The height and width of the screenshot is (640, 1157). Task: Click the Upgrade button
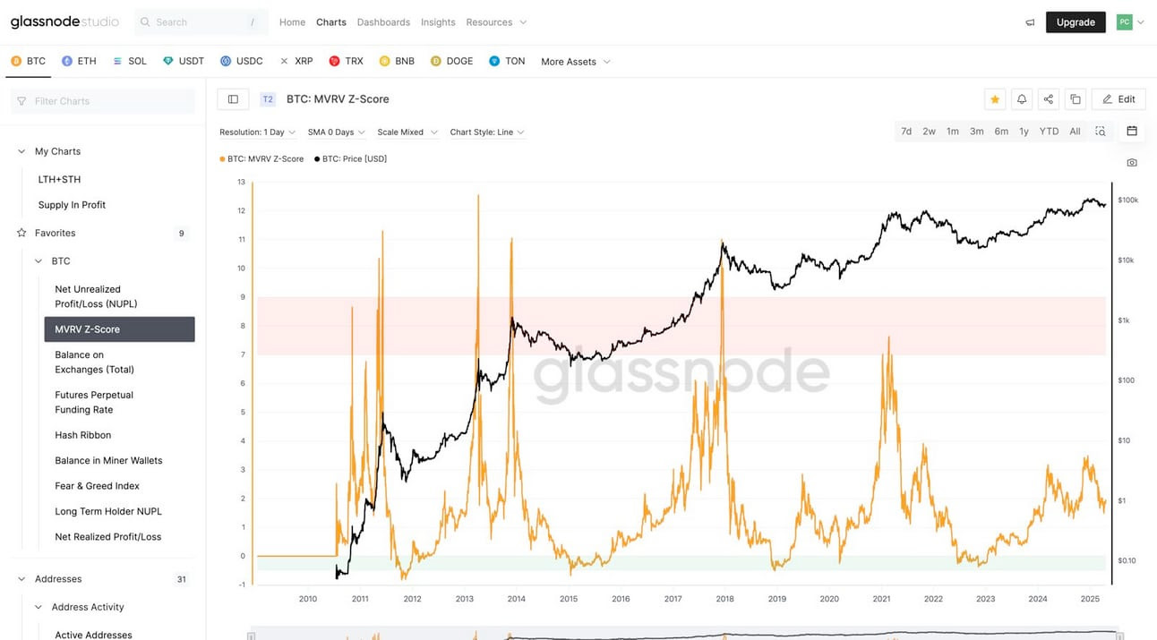click(x=1076, y=21)
